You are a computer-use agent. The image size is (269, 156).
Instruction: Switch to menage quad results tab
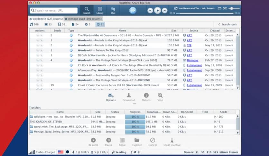click(85, 19)
